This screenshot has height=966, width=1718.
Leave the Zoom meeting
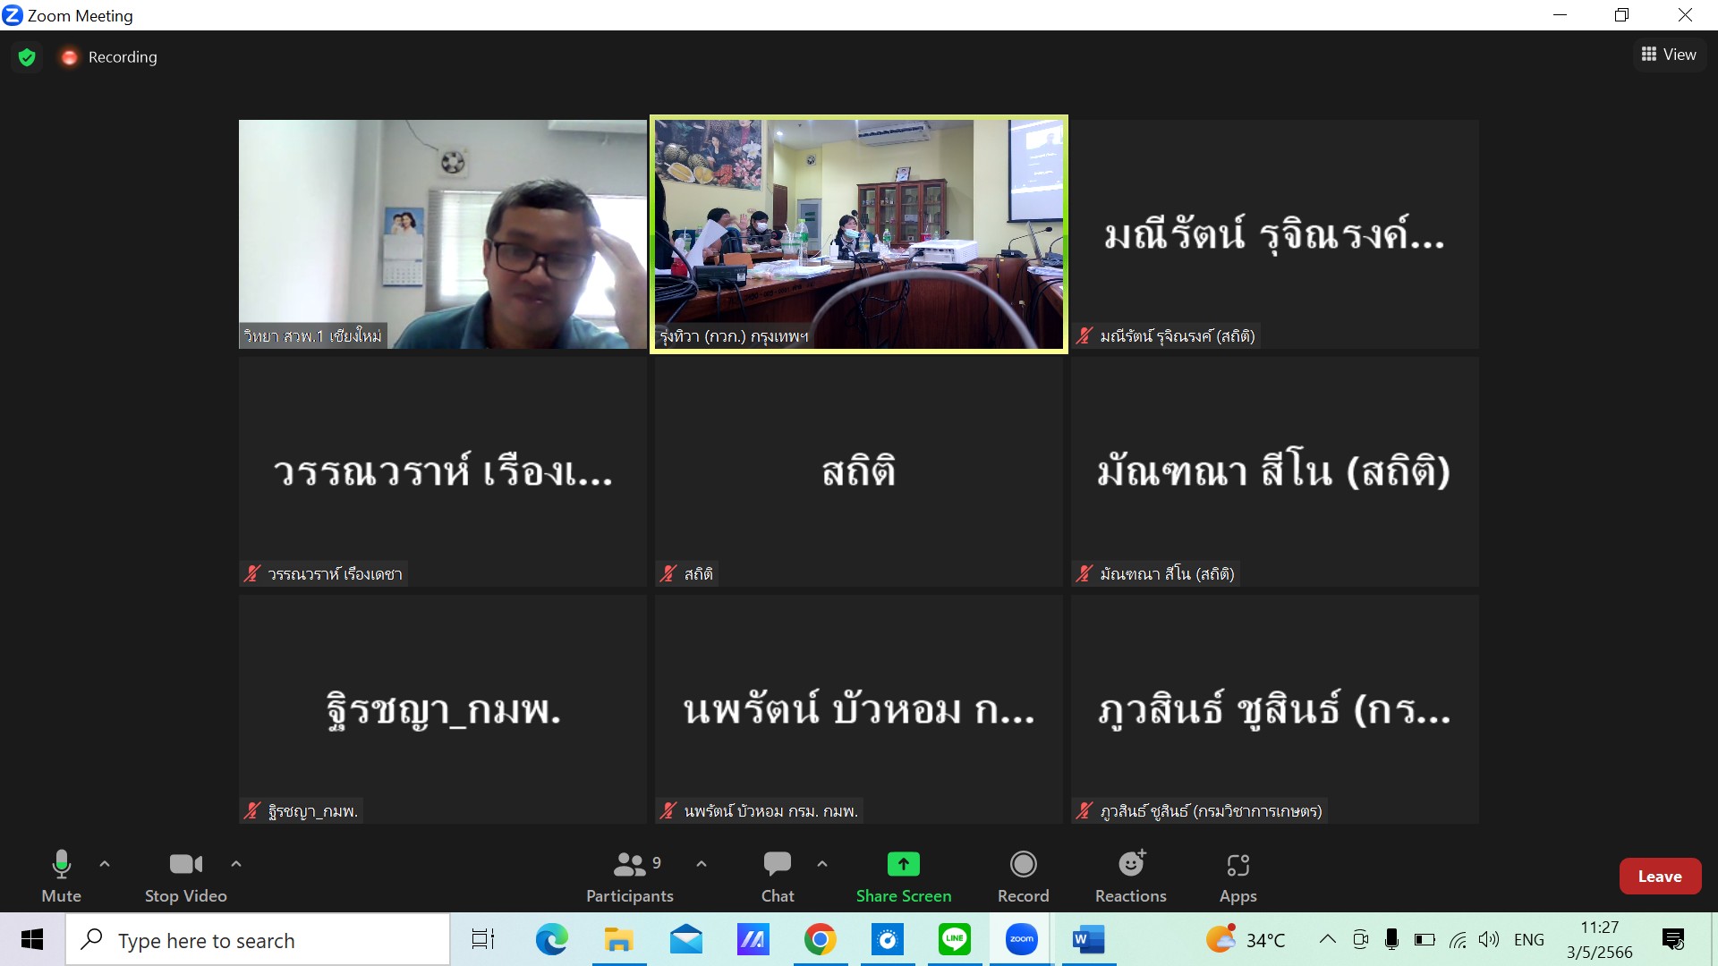coord(1660,877)
